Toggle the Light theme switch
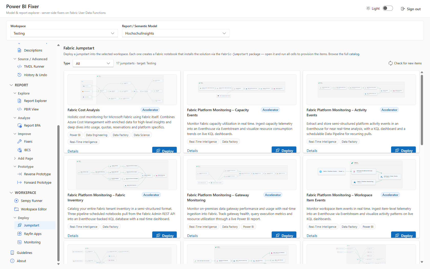 coord(388,8)
